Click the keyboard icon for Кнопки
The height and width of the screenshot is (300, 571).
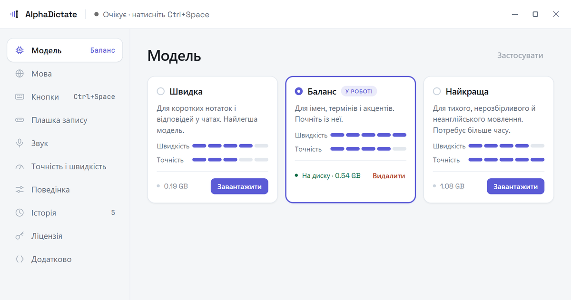[20, 97]
